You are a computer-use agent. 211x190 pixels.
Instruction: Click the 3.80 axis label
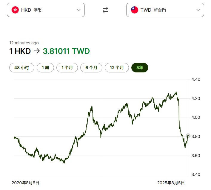196,136
